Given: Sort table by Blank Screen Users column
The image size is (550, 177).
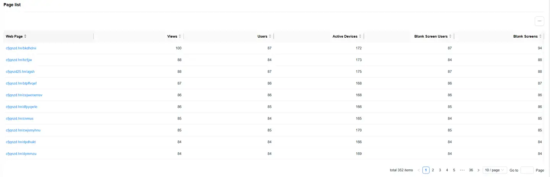Looking at the screenshot, I should point(450,37).
